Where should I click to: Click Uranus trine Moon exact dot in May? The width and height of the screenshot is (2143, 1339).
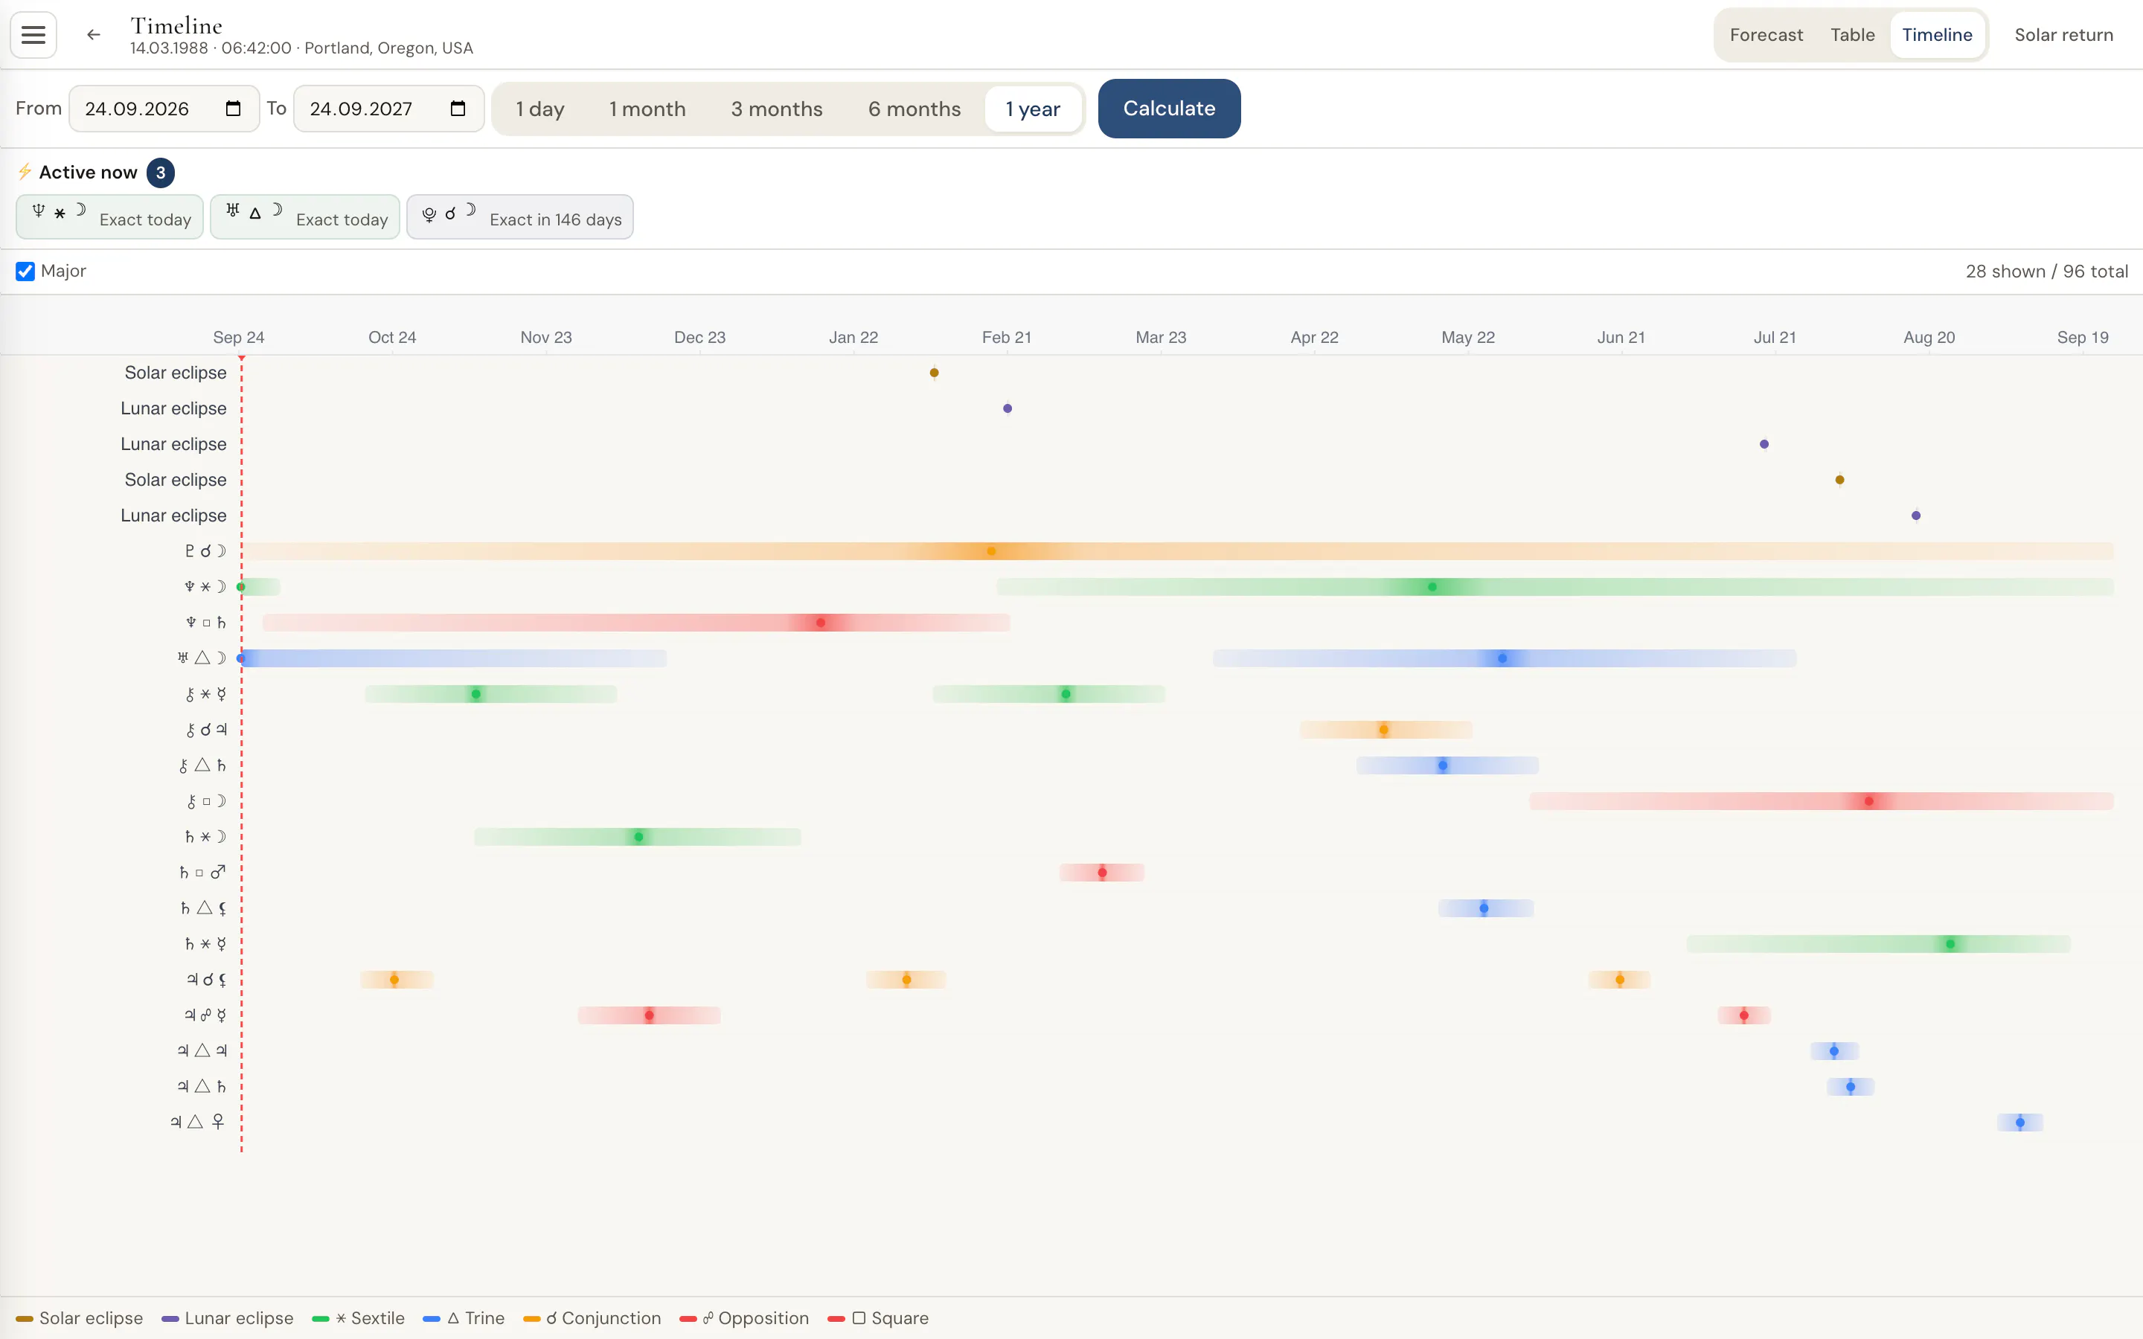pos(1502,658)
